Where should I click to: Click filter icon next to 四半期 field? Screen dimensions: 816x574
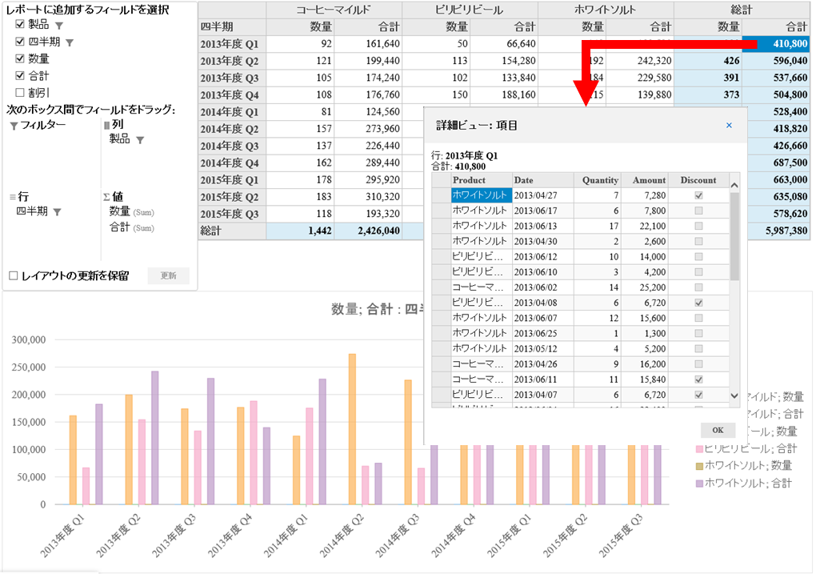pyautogui.click(x=70, y=42)
